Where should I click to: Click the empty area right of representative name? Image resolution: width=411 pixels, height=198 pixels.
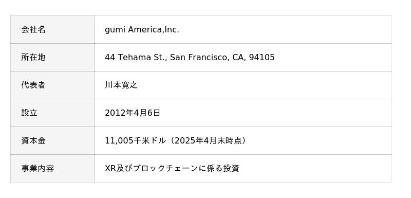(264, 85)
